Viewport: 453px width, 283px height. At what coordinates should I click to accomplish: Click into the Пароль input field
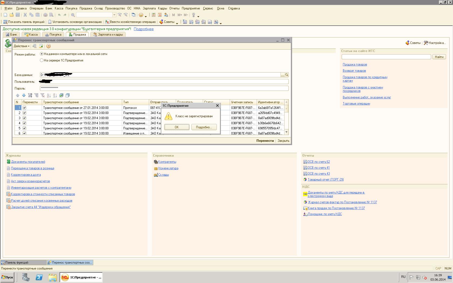coord(164,88)
